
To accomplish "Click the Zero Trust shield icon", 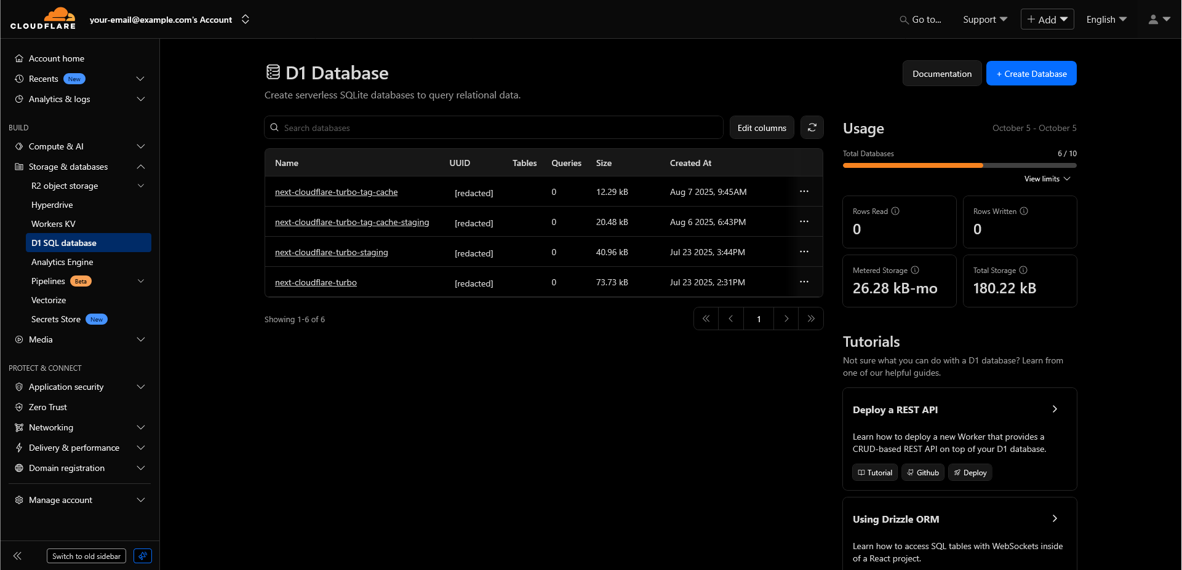I will (x=19, y=407).
